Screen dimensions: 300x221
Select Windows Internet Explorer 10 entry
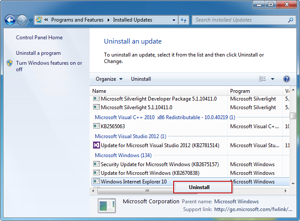(134, 182)
